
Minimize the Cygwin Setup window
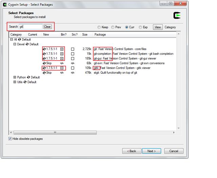[x=163, y=4]
